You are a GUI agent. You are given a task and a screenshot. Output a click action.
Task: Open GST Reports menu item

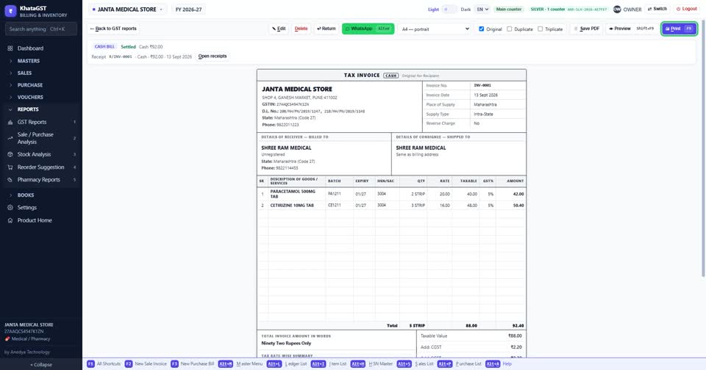40,122
